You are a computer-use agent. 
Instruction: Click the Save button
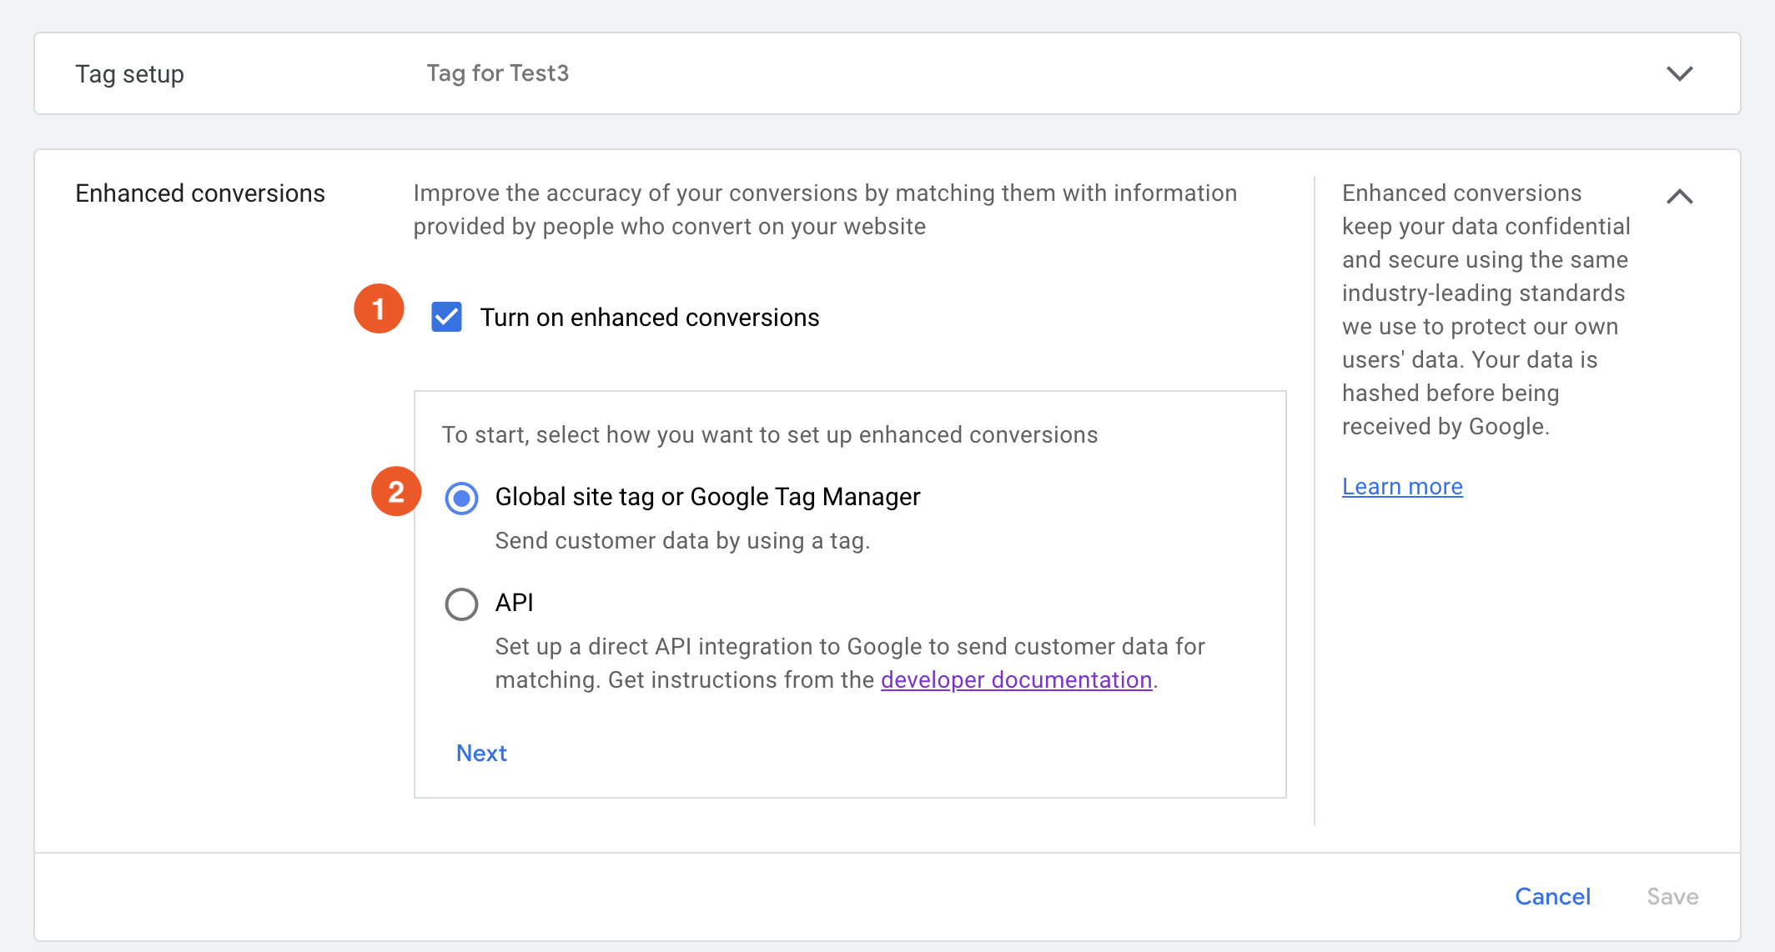(x=1672, y=896)
